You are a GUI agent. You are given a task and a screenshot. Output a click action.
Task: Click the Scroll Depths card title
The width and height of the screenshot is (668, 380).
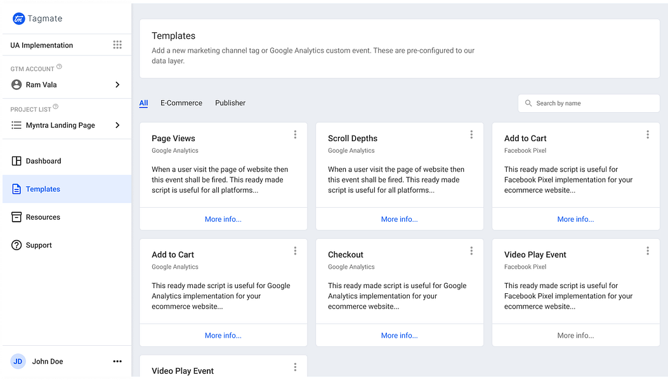(353, 138)
